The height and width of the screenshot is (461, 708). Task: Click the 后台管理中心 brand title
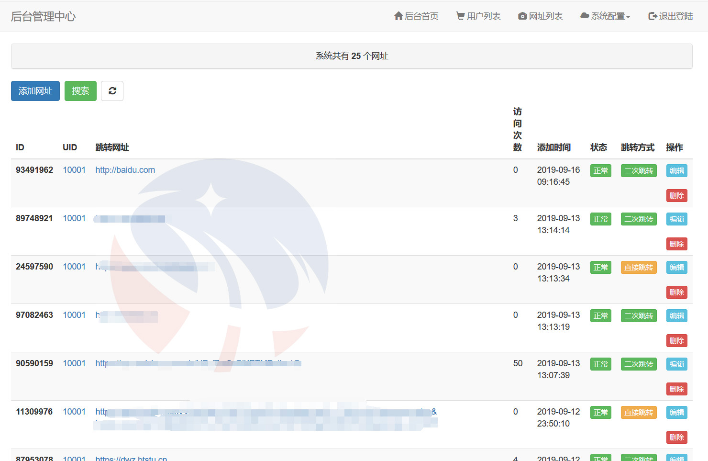43,16
